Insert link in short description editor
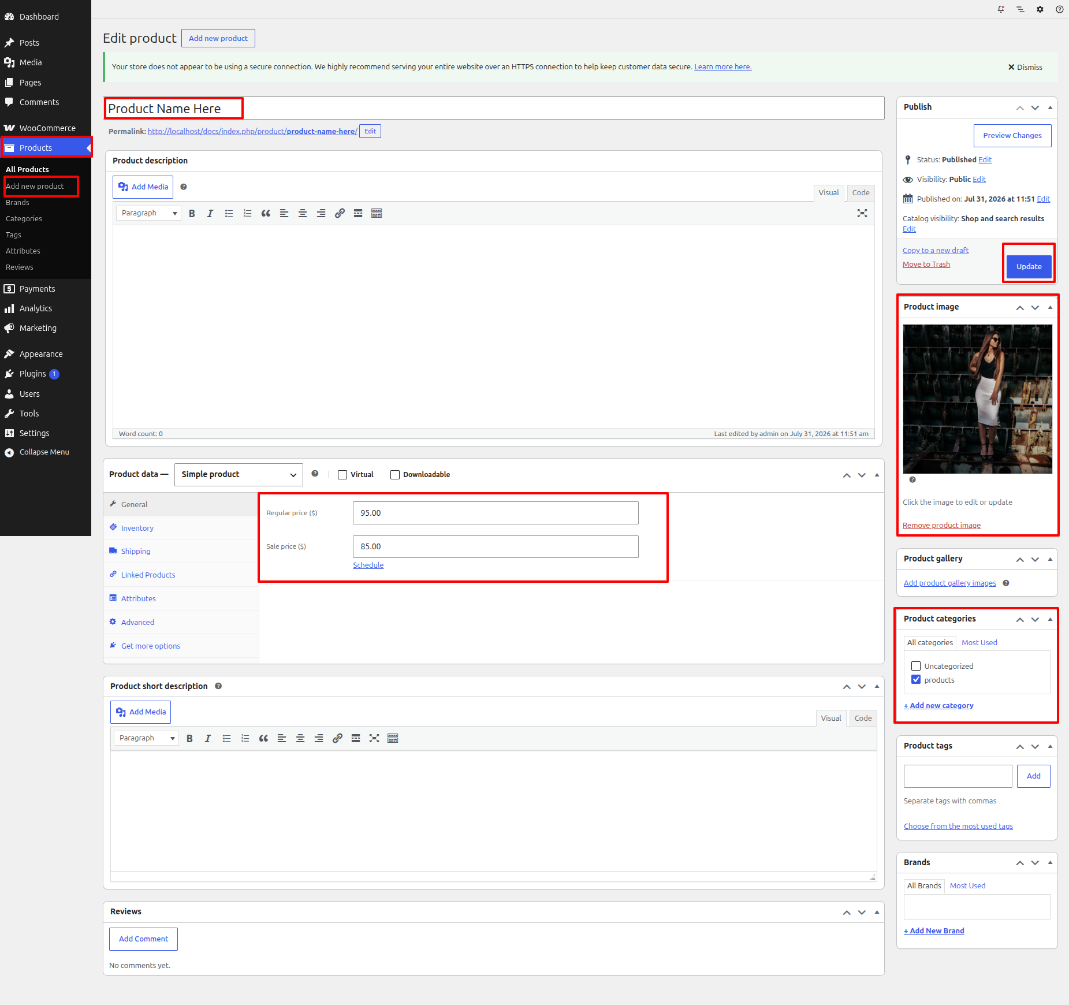 (x=337, y=738)
